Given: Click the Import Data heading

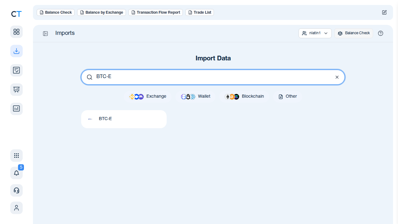Looking at the screenshot, I should point(213,58).
